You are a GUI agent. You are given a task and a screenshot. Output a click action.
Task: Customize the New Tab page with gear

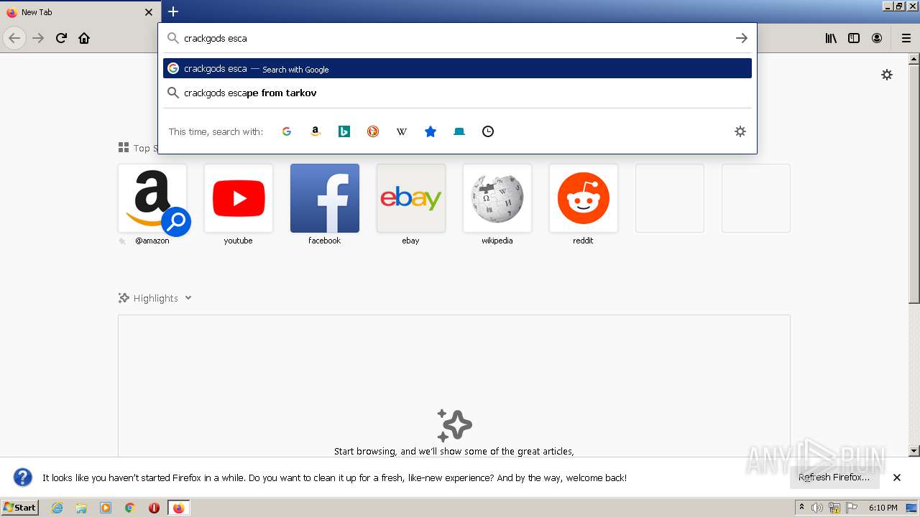887,75
